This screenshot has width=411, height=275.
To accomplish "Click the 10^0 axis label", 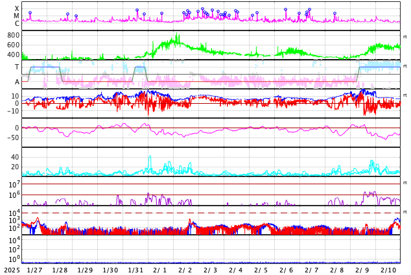I will (x=14, y=259).
